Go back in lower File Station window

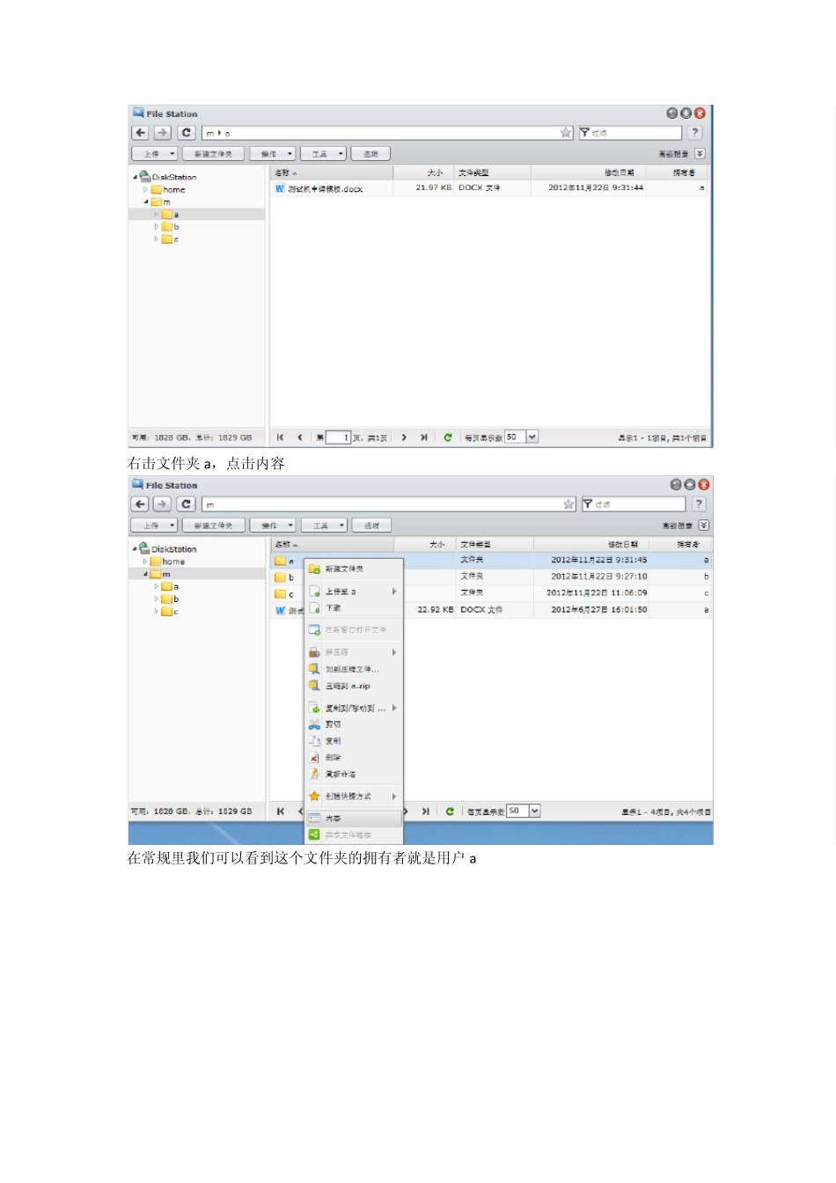pyautogui.click(x=140, y=504)
